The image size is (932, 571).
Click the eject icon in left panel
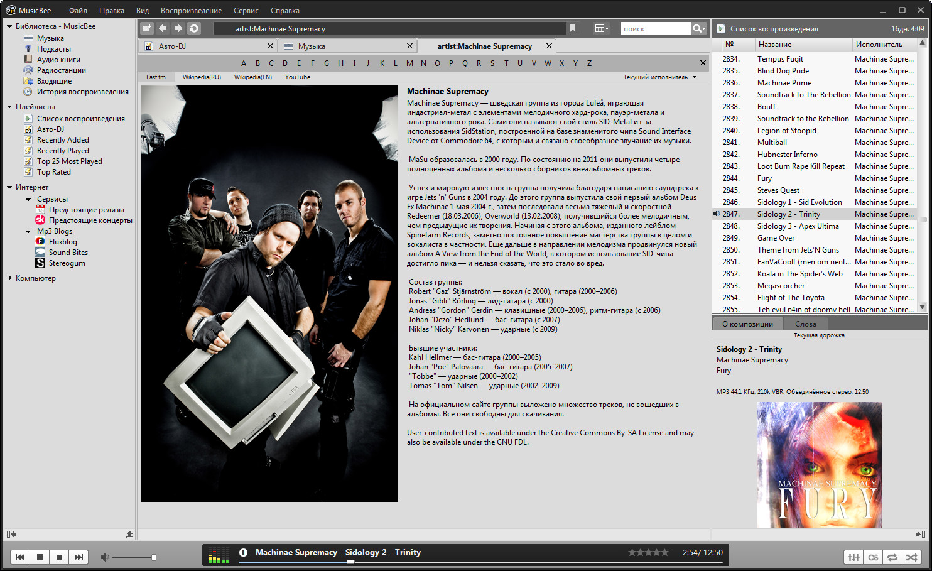point(129,535)
